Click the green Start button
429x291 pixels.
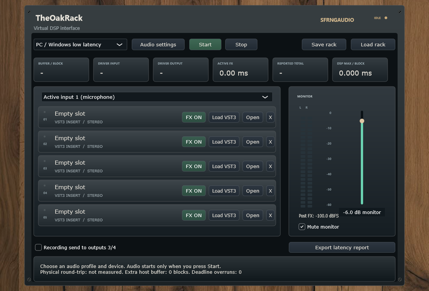(205, 44)
